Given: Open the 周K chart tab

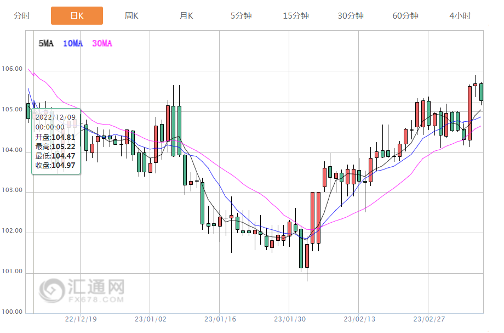Looking at the screenshot, I should coord(131,16).
